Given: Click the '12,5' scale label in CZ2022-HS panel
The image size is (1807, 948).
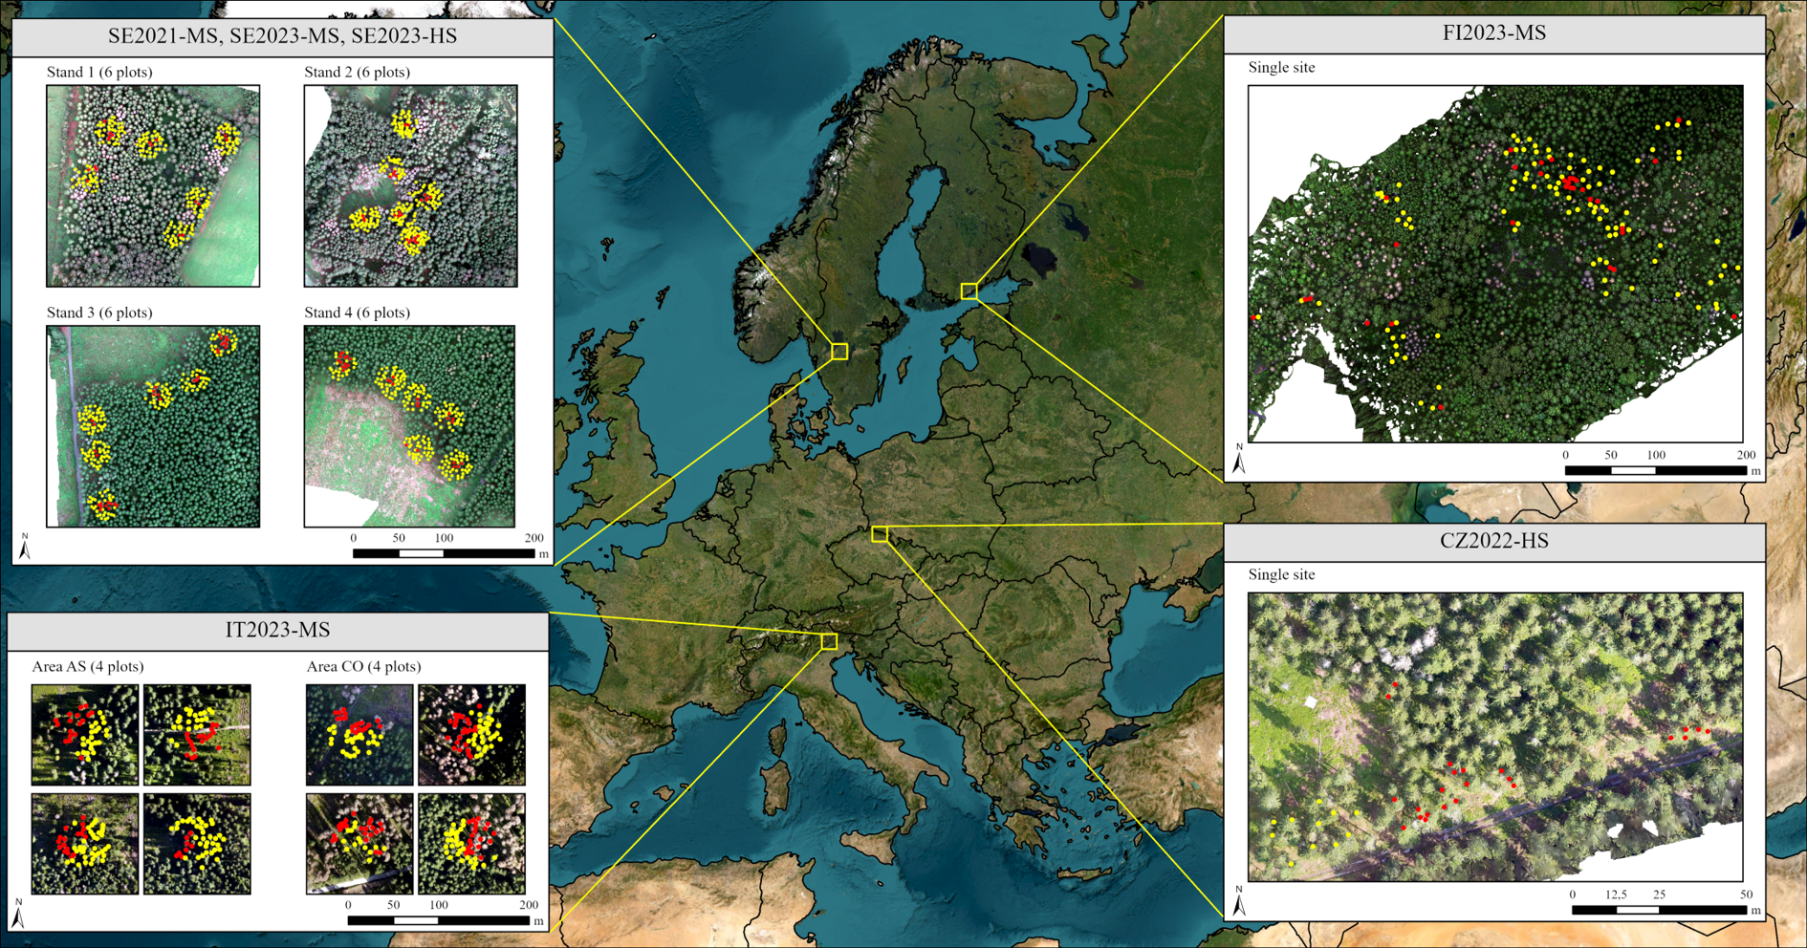Looking at the screenshot, I should tap(1616, 894).
